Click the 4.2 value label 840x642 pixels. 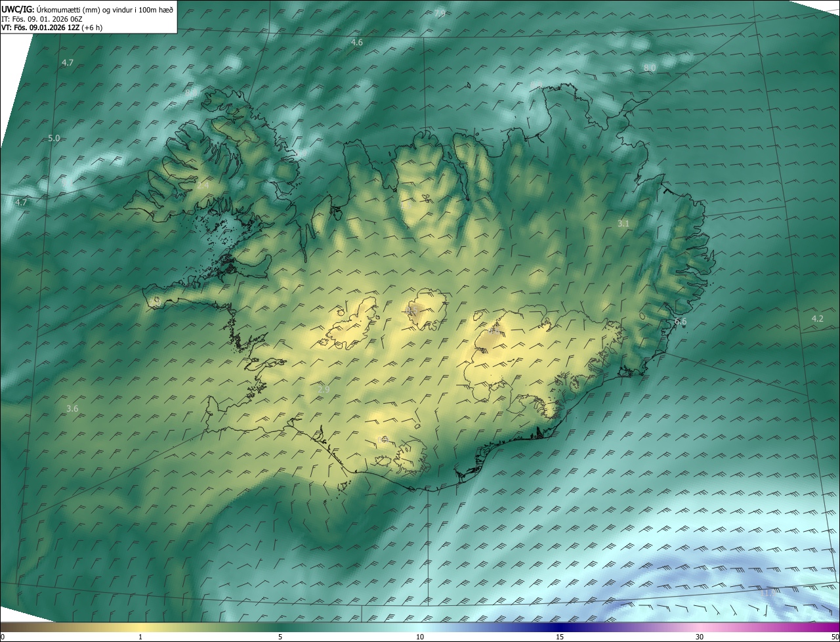point(817,318)
